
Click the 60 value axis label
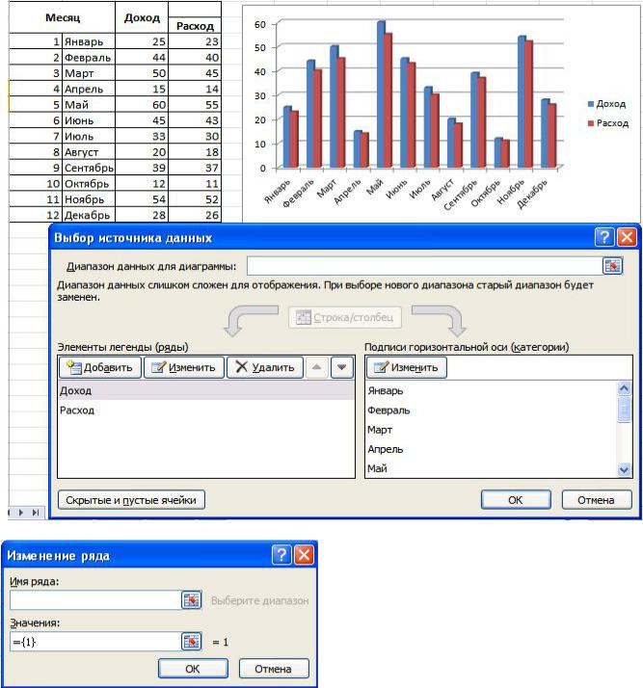point(260,25)
